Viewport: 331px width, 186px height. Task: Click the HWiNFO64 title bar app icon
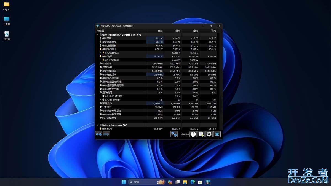97,26
